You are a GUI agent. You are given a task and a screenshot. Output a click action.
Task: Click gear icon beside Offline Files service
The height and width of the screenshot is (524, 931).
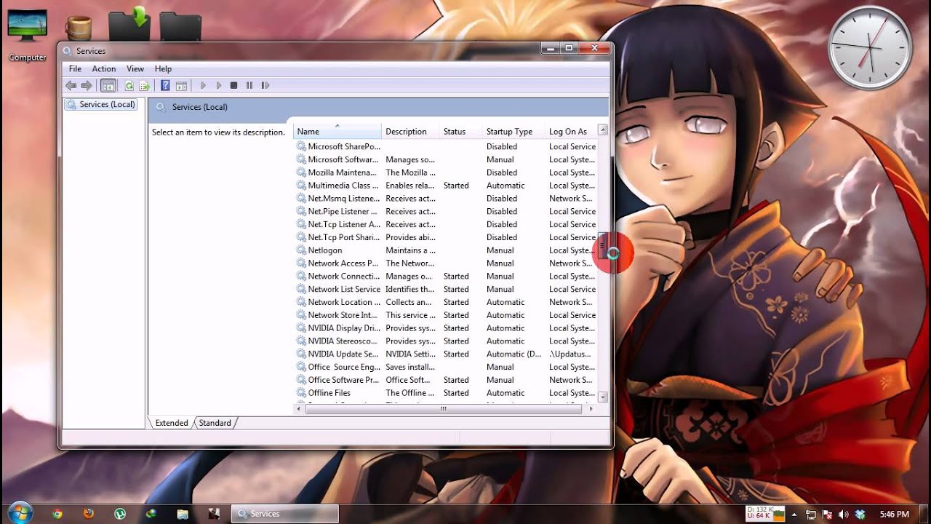[301, 393]
